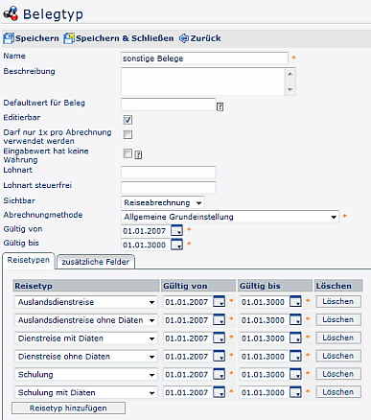
Task: Open calendar picker for top Gültig bis field
Action: pyautogui.click(x=176, y=245)
